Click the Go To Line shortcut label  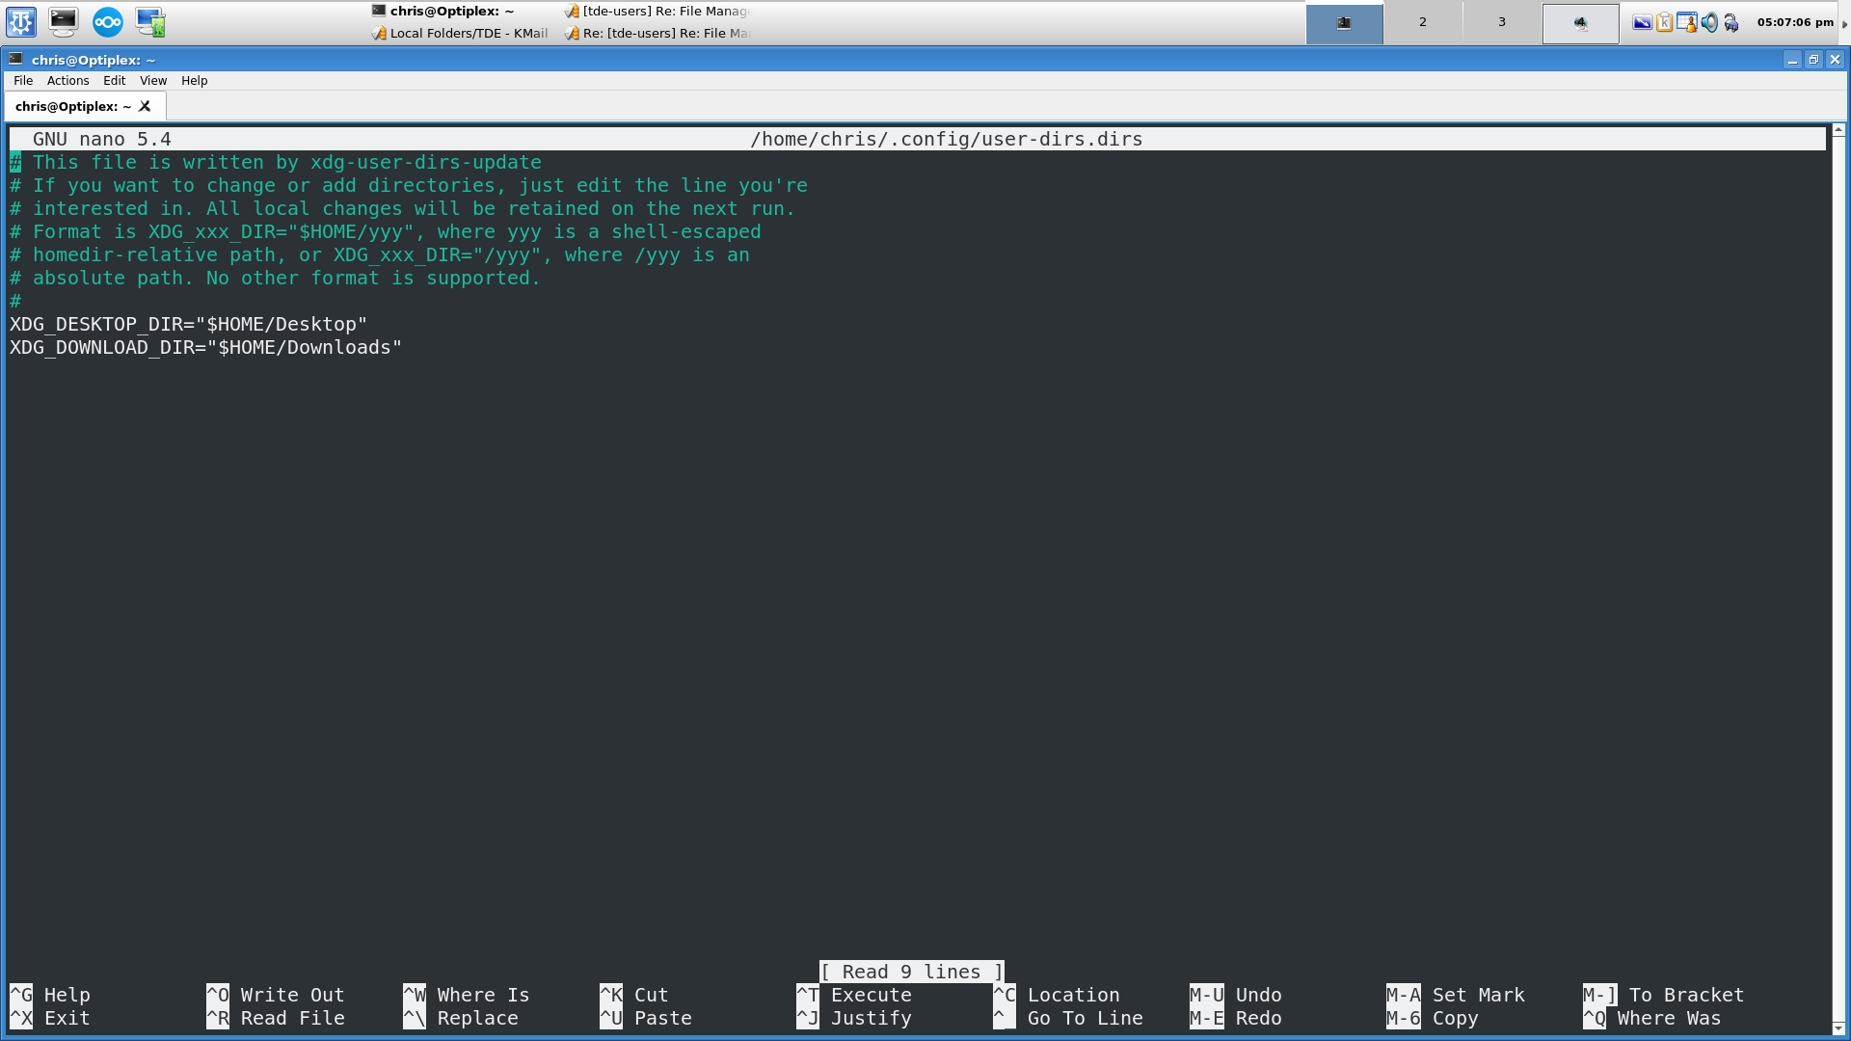[1068, 1019]
